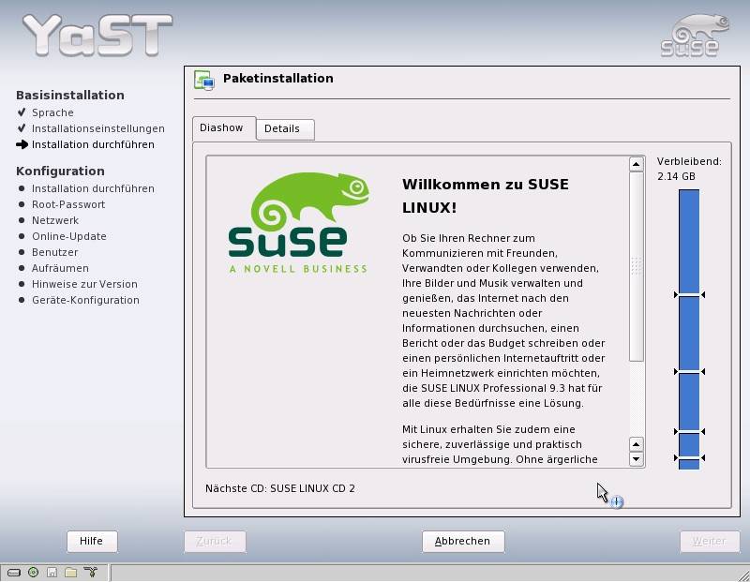Click 'Installation durchführen' under Konfiguration

pos(93,188)
